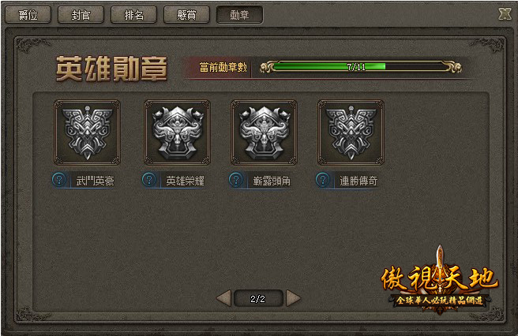This screenshot has width=518, height=336.
Task: Open help icon beside 英雄榮耀
Action: point(149,180)
